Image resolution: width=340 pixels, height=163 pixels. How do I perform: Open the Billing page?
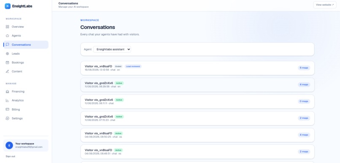(26, 109)
